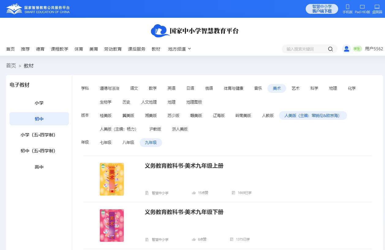
Task: Click the source icon beside 智慧中小学 for 上册
Action: [x=147, y=193]
